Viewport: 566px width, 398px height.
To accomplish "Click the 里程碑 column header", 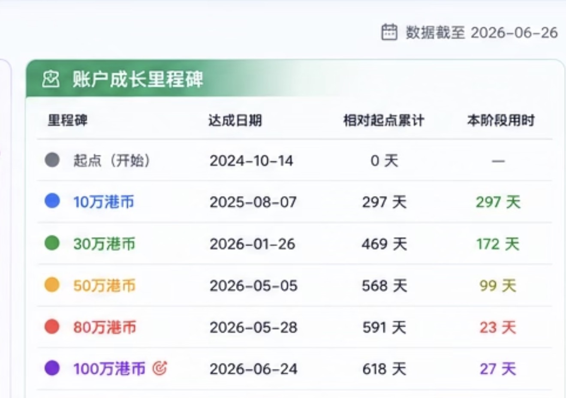I will 68,121.
